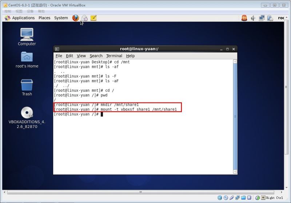
Task: Open the Search menu in terminal
Action: click(96, 56)
